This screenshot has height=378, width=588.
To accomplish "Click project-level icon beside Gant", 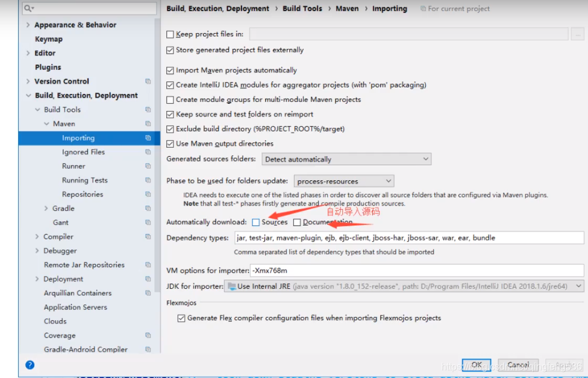I will coord(148,222).
